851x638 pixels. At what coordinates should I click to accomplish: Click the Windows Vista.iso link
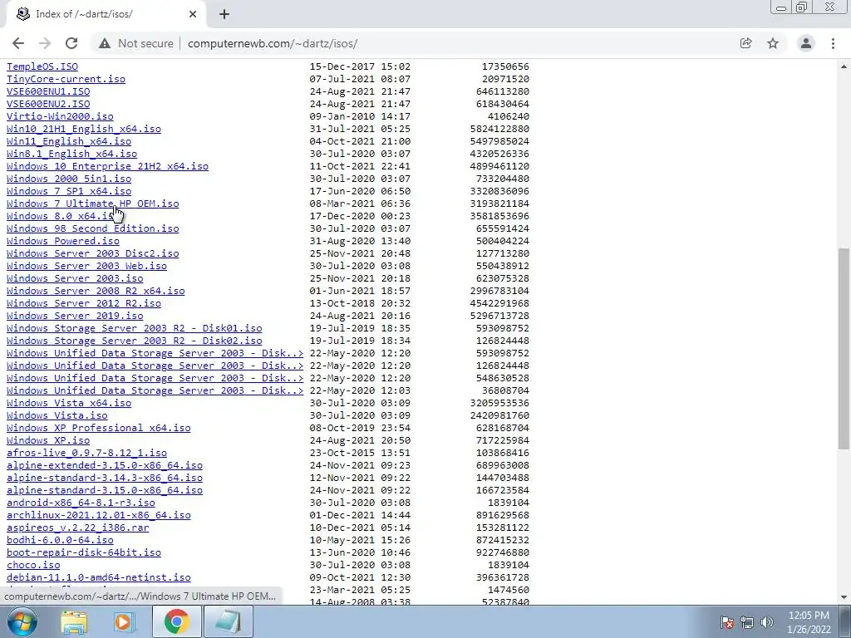(57, 416)
